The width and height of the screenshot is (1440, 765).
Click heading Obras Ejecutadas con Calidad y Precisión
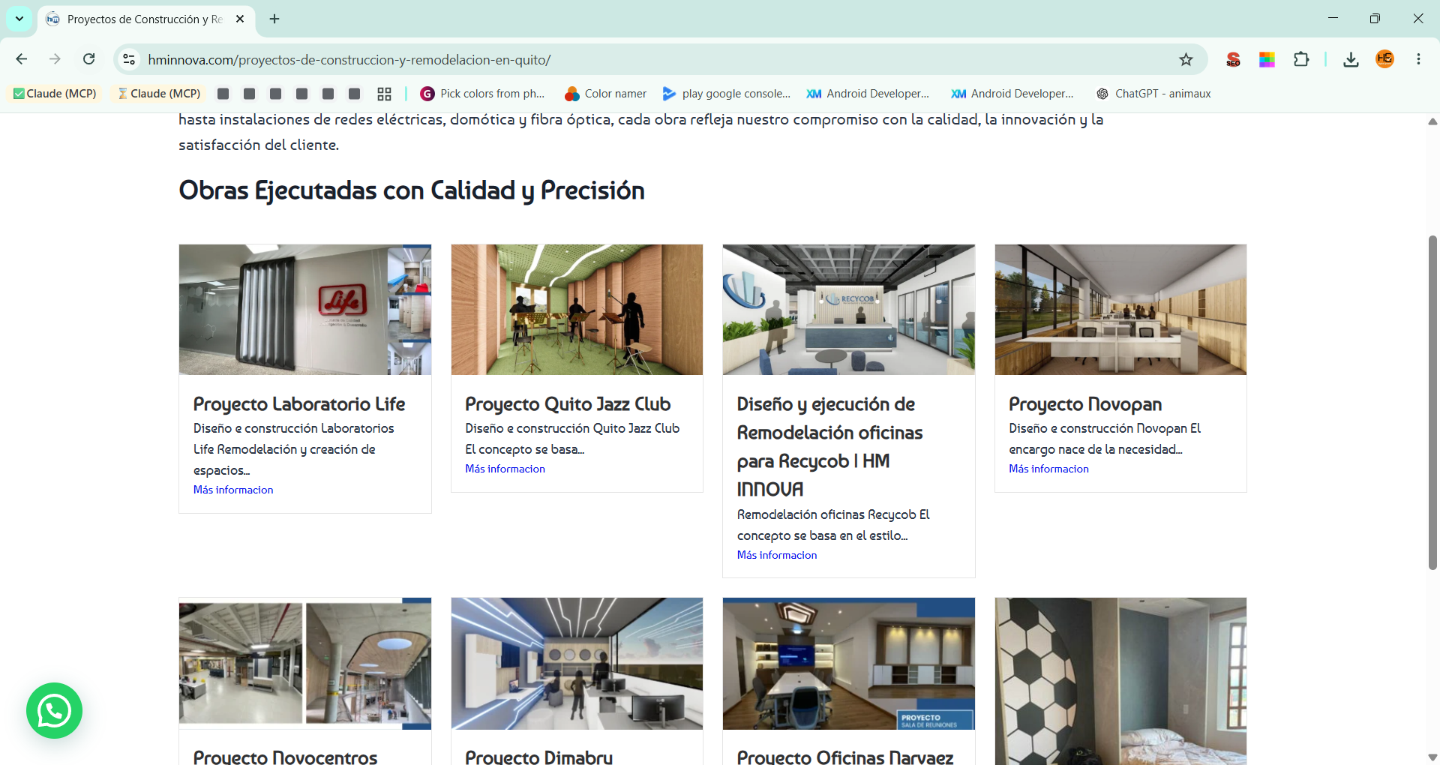click(412, 190)
